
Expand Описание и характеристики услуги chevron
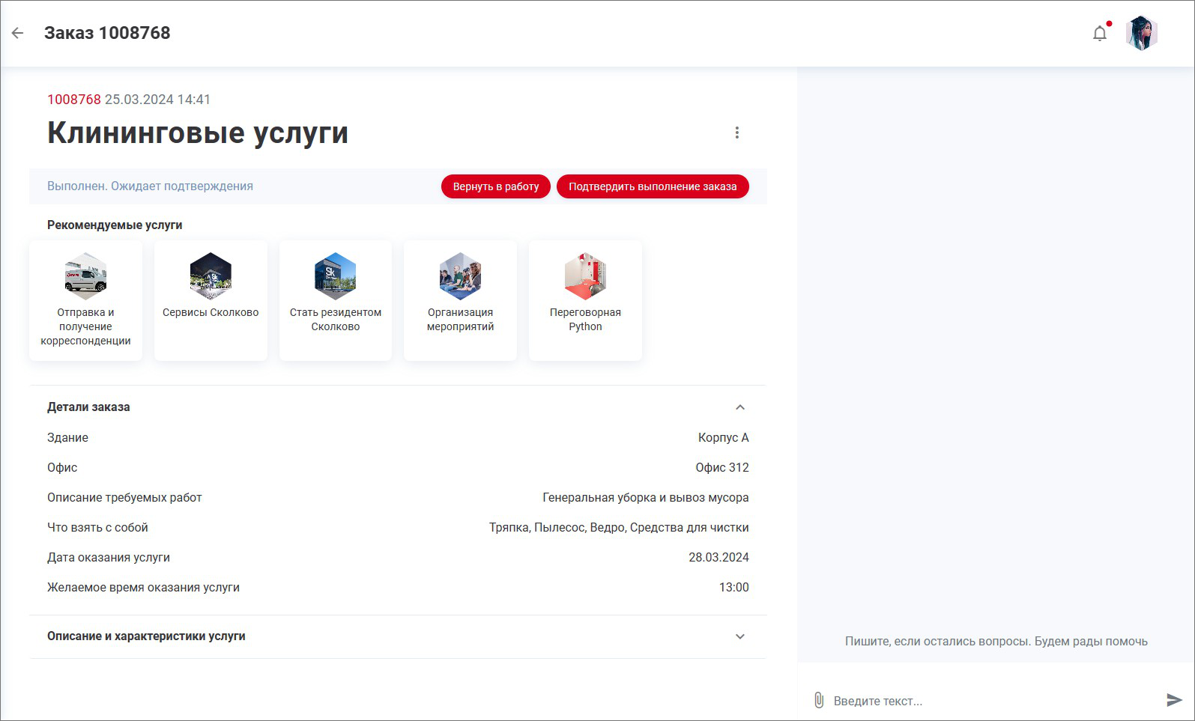(740, 636)
